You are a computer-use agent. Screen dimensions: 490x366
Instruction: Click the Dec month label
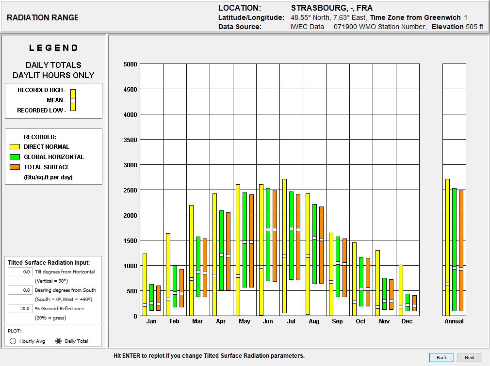(x=407, y=321)
